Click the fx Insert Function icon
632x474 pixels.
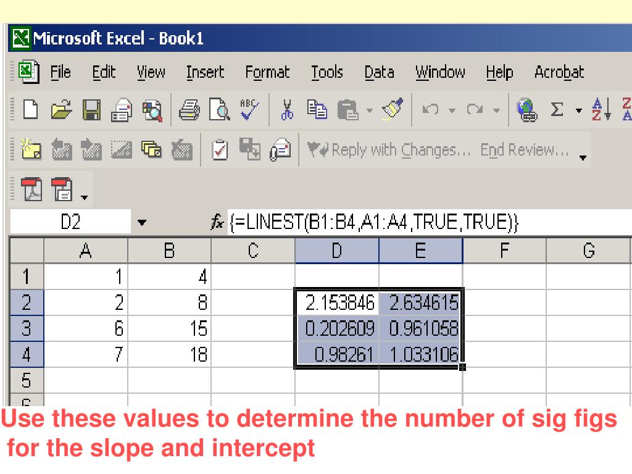click(x=217, y=222)
